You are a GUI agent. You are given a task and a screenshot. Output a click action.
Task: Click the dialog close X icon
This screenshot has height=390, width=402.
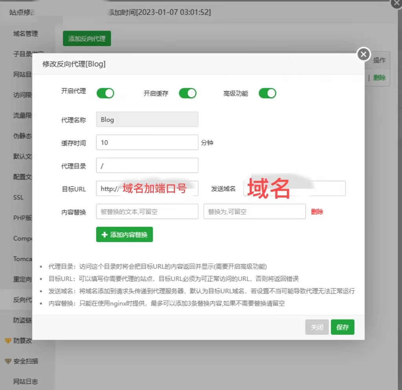(x=363, y=54)
